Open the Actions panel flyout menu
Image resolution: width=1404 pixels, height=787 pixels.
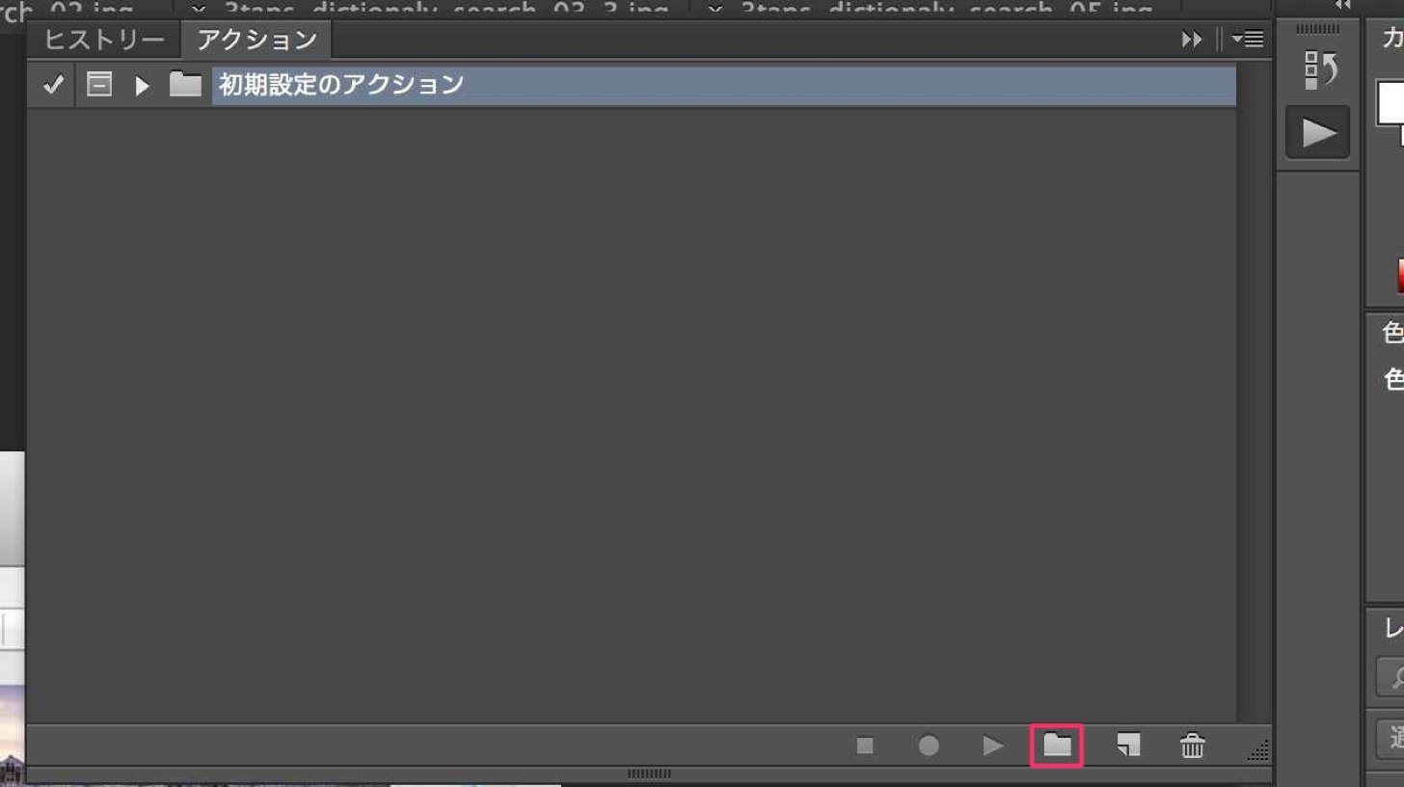point(1247,40)
